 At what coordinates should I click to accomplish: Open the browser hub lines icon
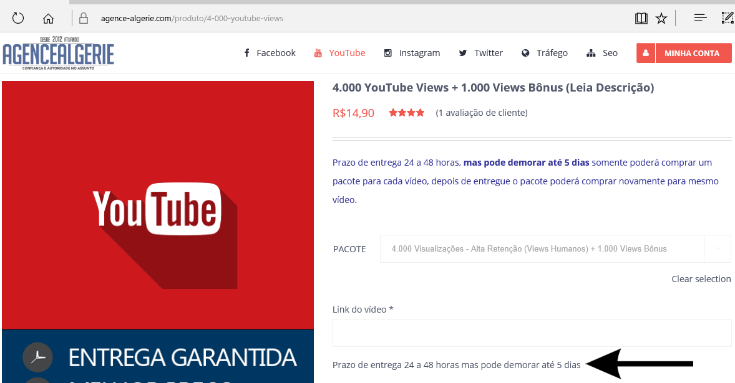(x=700, y=18)
